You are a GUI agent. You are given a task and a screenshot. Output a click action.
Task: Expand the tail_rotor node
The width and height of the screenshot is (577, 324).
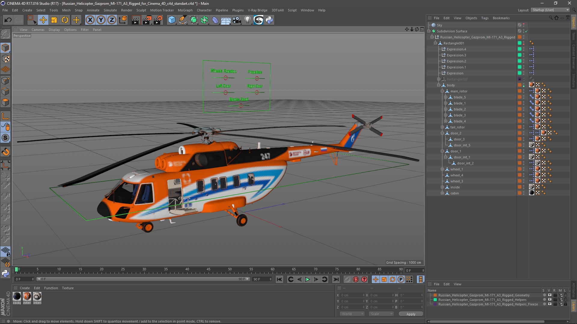(x=442, y=127)
